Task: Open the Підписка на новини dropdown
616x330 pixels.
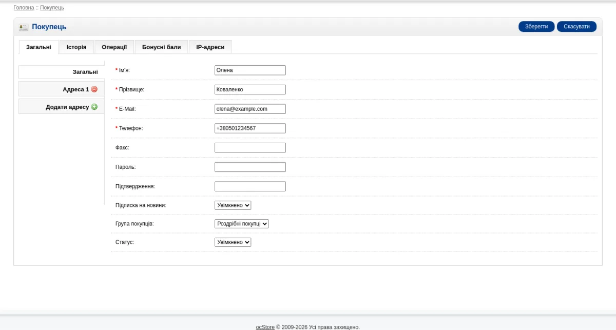Action: coord(233,205)
